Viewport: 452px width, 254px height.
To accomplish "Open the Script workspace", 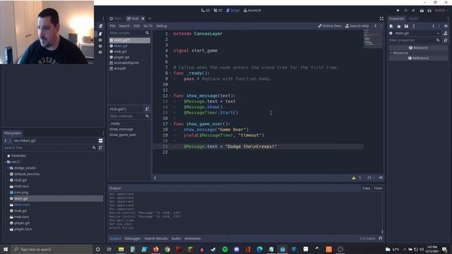I will pos(232,11).
